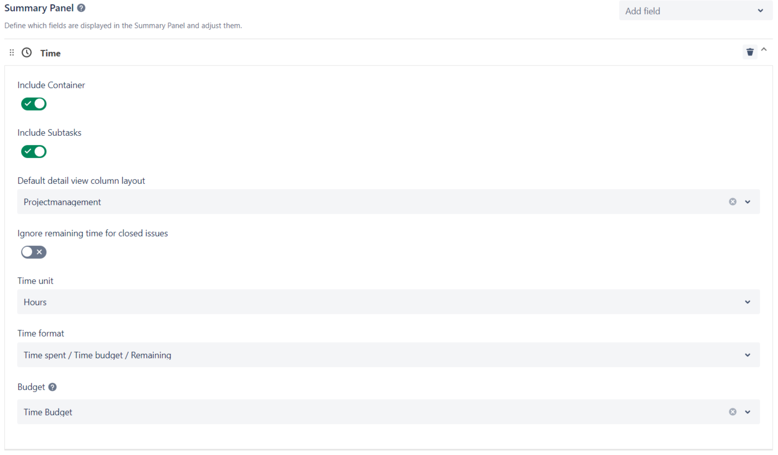Clear the Projectmanagement column layout selection
Viewport: 778px width, 455px height.
point(732,202)
